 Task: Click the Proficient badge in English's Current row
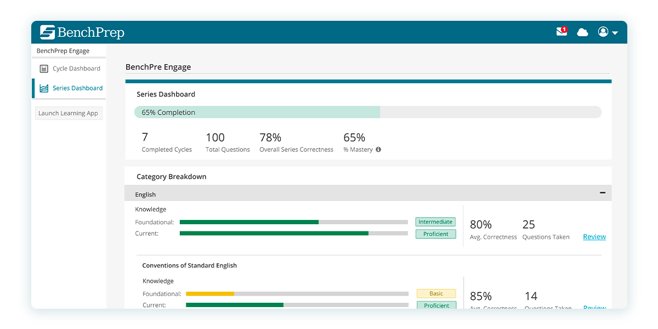click(435, 234)
